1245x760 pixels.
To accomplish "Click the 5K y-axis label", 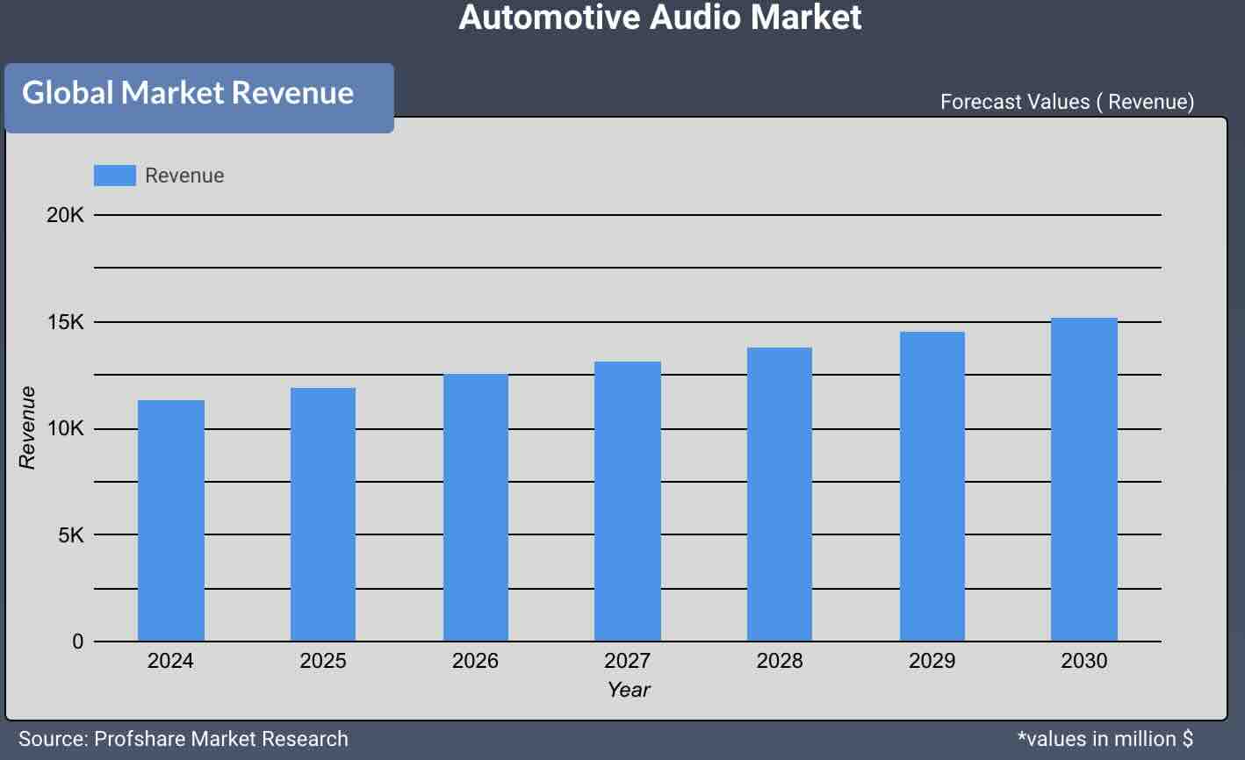I will tap(71, 534).
